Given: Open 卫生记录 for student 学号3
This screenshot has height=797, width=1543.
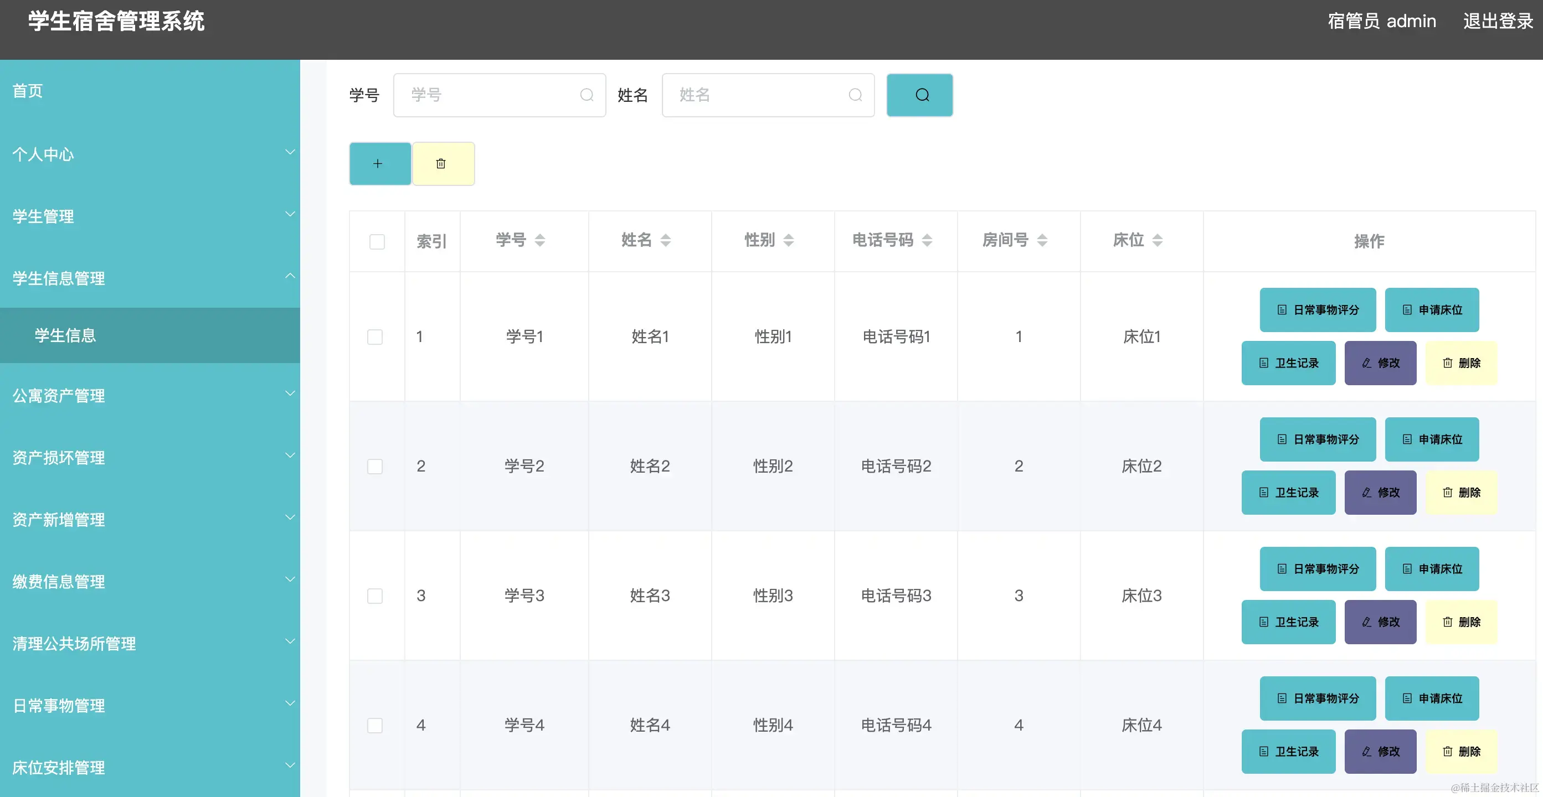Looking at the screenshot, I should (1288, 622).
